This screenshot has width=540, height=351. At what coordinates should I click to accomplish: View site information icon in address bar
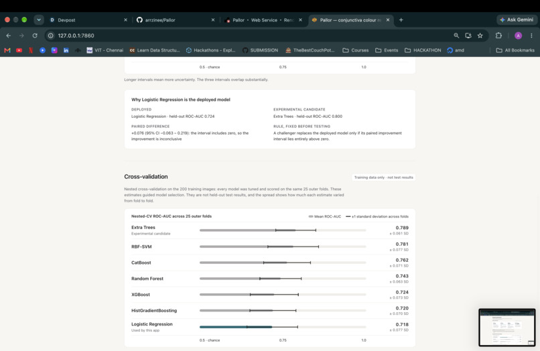point(51,36)
